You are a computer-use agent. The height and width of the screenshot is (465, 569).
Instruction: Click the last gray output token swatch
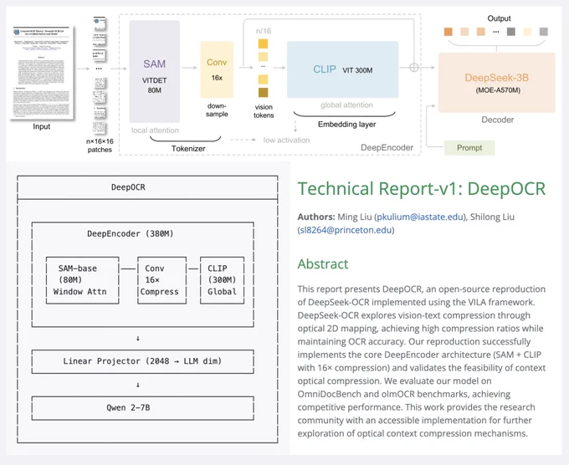pyautogui.click(x=544, y=32)
